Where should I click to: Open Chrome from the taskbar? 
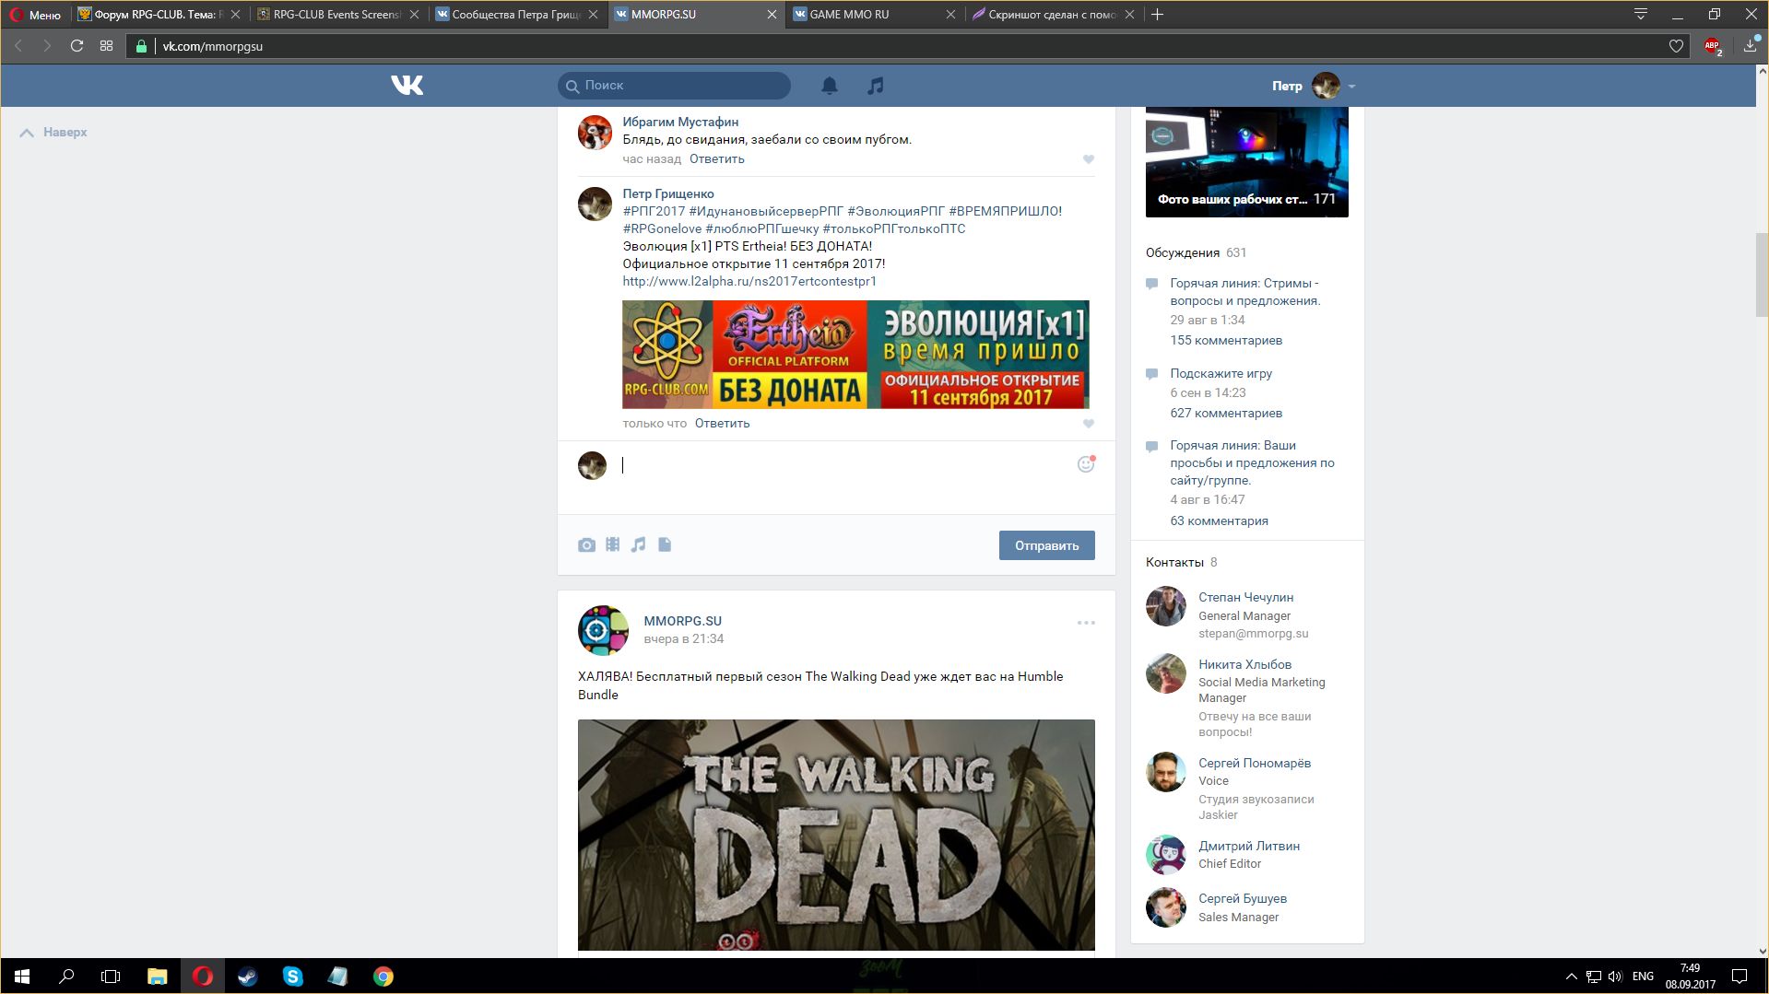(x=383, y=976)
